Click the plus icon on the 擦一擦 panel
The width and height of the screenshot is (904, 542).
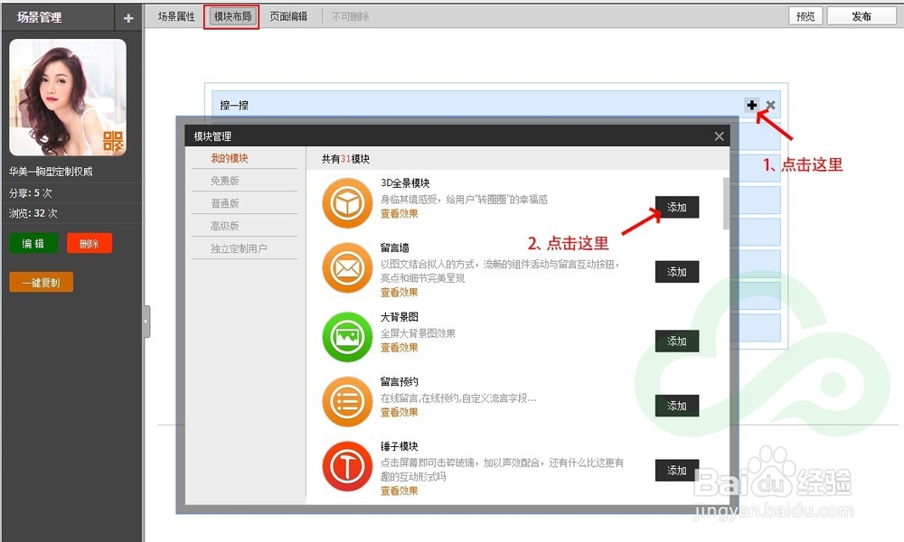click(x=752, y=105)
